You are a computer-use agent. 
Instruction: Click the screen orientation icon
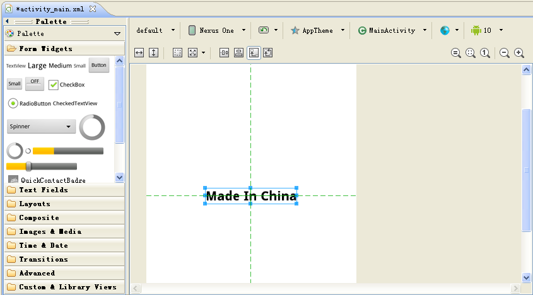click(x=264, y=30)
